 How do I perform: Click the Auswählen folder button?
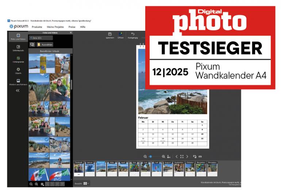[x=45, y=45]
